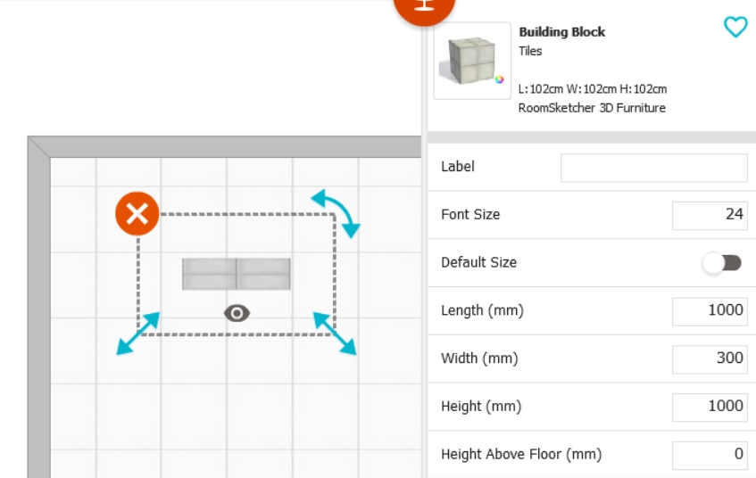756x478 pixels.
Task: Click the curved rotate arrow handle
Action: click(336, 212)
